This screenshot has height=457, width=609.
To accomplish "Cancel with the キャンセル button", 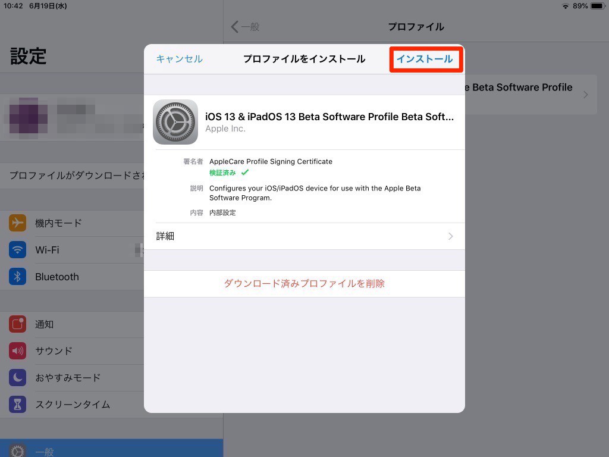I will point(179,59).
